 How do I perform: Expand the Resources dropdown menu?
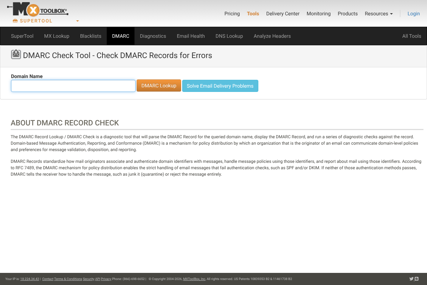click(x=379, y=14)
